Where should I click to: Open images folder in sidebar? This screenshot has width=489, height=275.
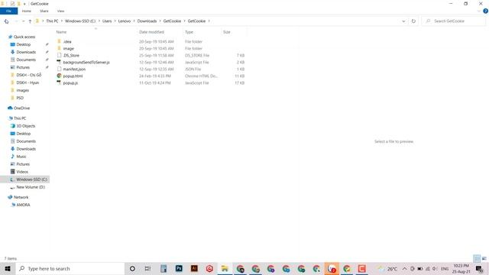click(x=22, y=90)
